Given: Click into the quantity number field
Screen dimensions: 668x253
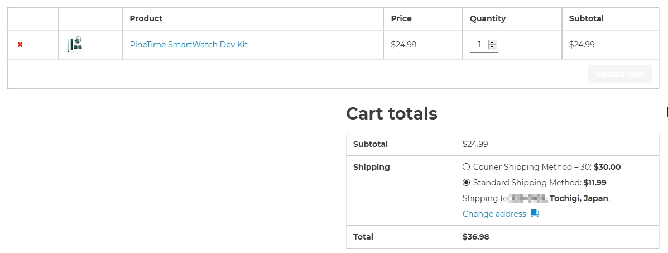Looking at the screenshot, I should tap(479, 45).
